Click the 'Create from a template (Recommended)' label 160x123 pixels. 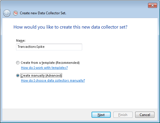point(50,63)
